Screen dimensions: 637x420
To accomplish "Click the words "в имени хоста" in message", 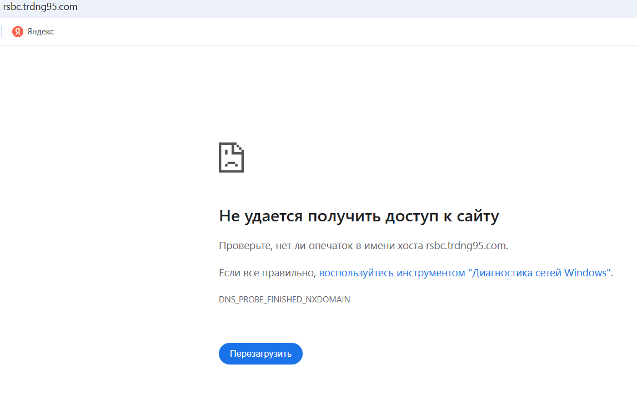I will (x=389, y=245).
